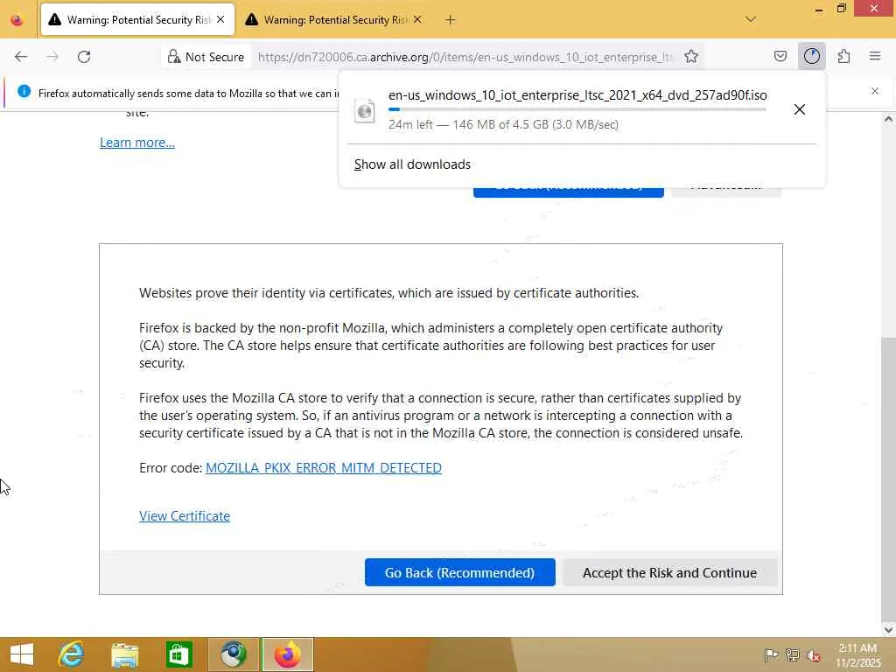
Task: Open File Explorer from taskbar
Action: (124, 654)
